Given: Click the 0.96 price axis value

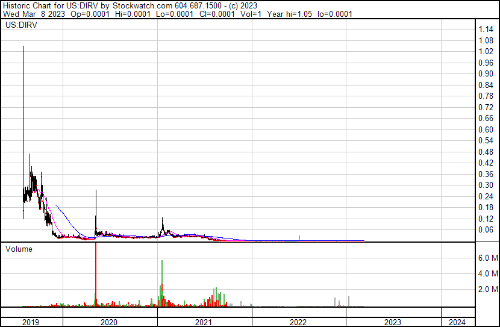Looking at the screenshot, I should [486, 63].
